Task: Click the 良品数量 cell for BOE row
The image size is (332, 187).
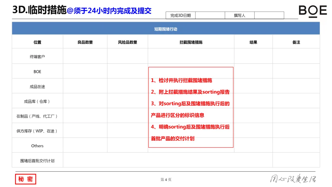Action: tap(85, 71)
